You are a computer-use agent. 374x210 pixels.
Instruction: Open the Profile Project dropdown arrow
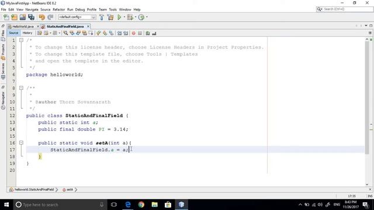pos(147,17)
